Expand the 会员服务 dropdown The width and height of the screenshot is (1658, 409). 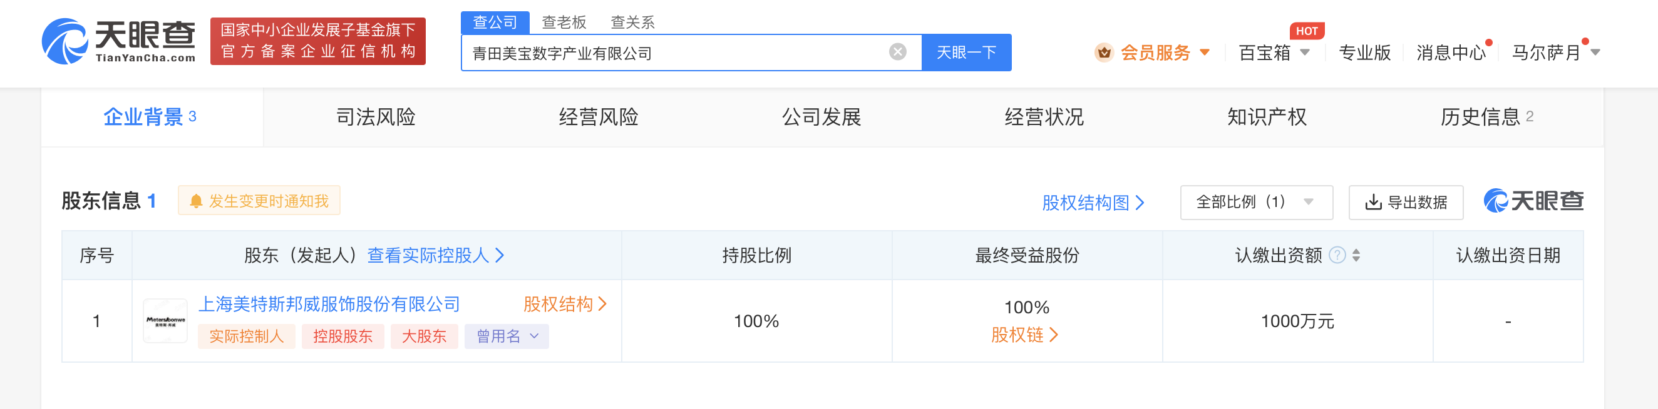[1204, 53]
